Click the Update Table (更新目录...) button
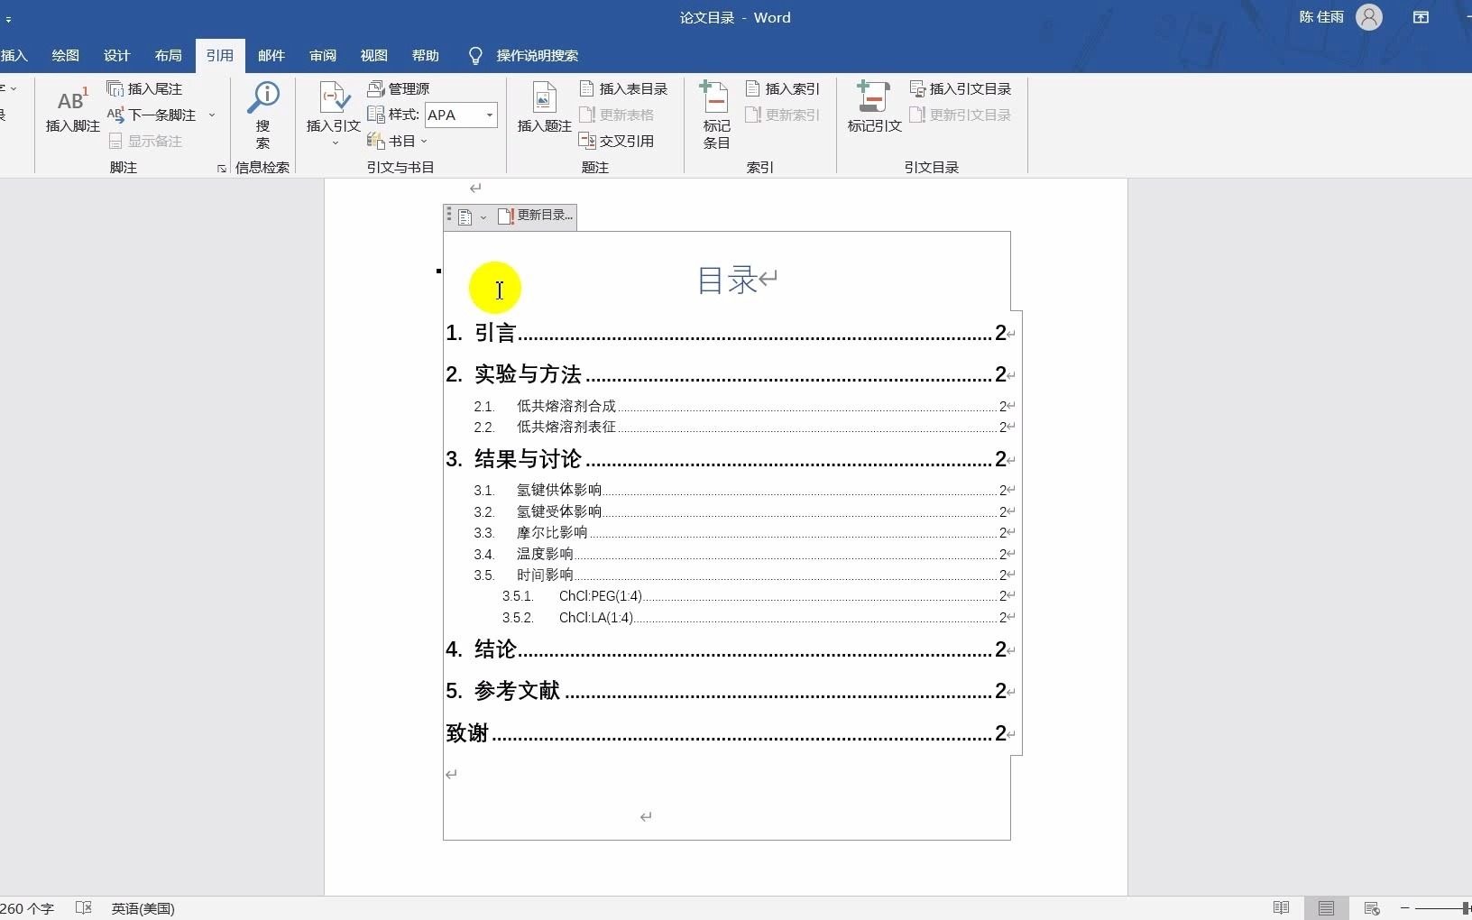Viewport: 1472px width, 920px height. [536, 216]
